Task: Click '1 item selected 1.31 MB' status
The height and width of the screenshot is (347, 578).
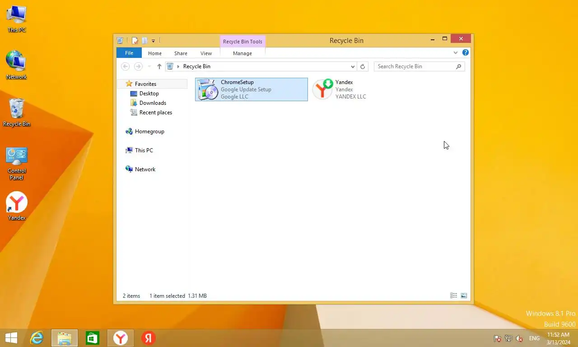Action: [178, 296]
